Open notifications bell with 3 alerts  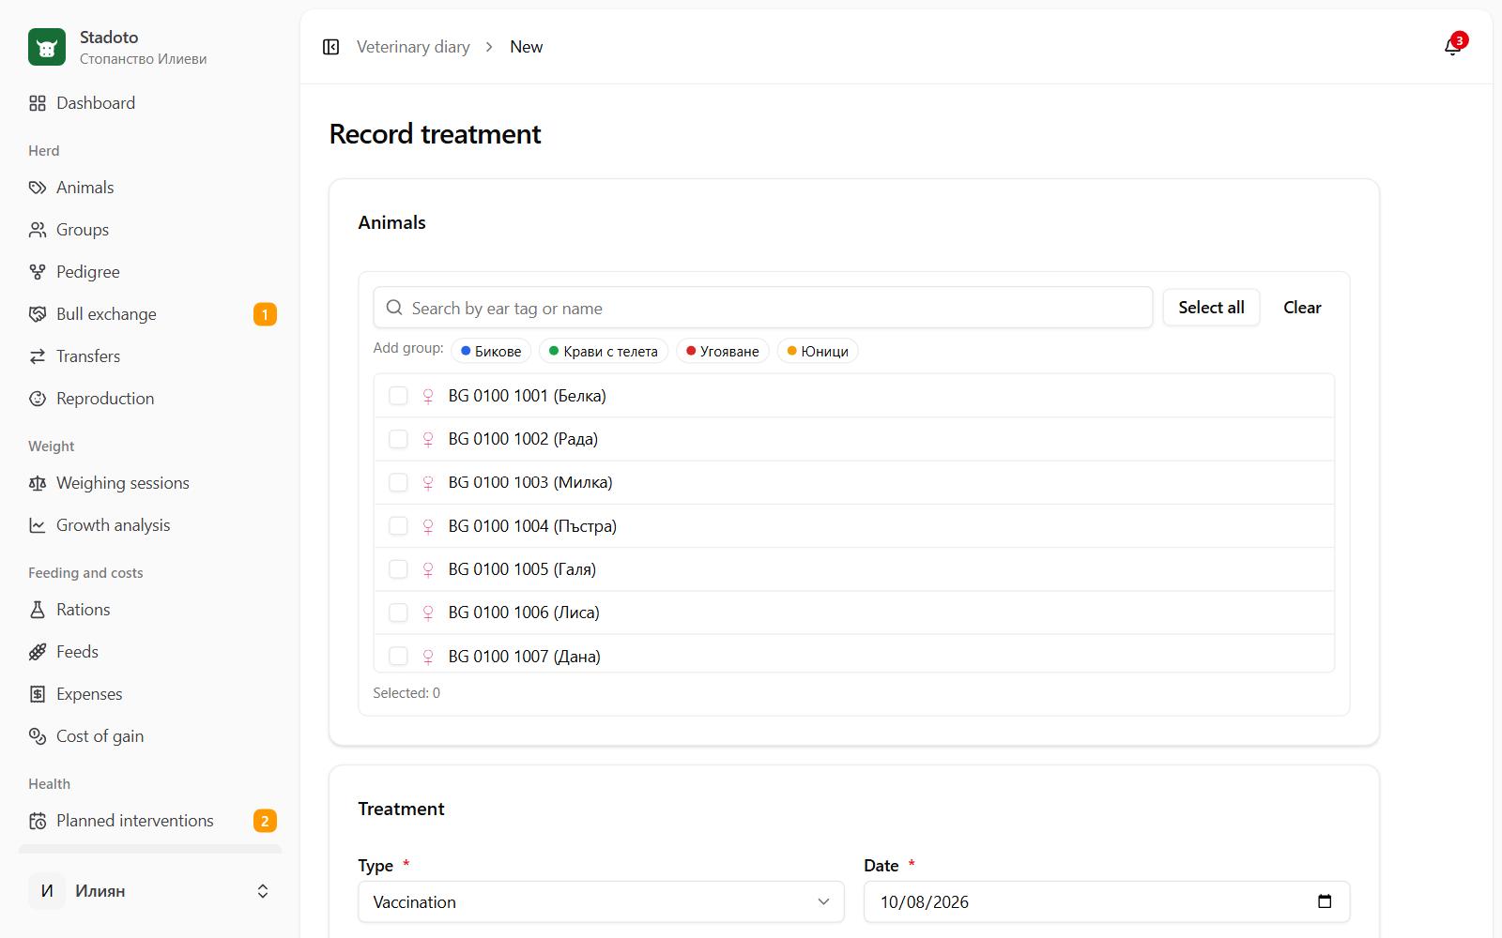[x=1453, y=46]
